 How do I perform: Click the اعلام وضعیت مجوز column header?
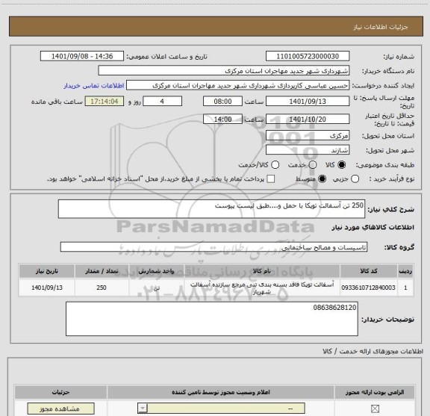click(x=221, y=392)
